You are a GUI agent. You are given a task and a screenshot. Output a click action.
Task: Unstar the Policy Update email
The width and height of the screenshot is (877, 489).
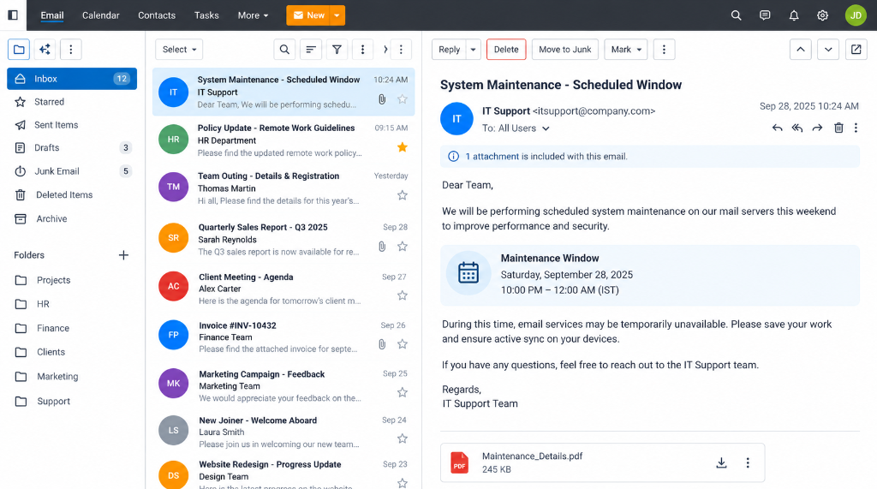[x=403, y=147]
